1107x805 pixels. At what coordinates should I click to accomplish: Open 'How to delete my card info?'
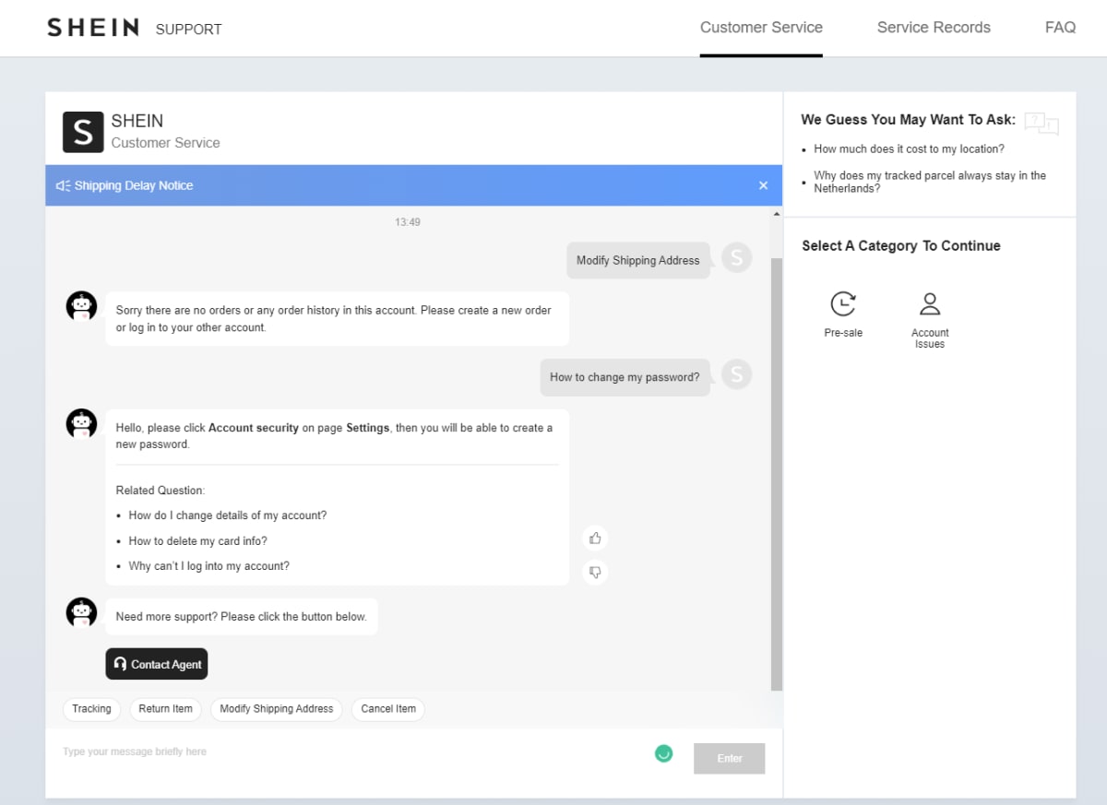tap(198, 541)
